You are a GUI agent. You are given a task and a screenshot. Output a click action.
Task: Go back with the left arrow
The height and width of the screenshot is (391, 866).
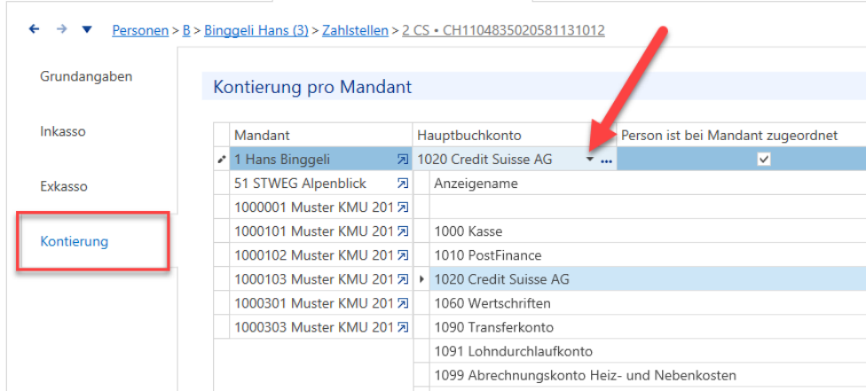tap(35, 29)
